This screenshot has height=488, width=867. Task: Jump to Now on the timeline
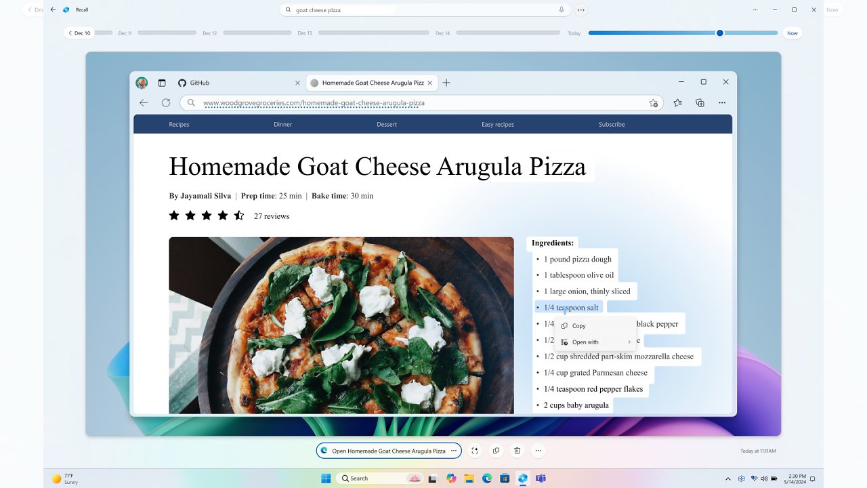click(792, 33)
